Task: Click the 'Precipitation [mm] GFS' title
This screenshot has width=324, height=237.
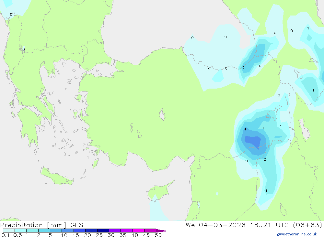Action: tap(41, 225)
